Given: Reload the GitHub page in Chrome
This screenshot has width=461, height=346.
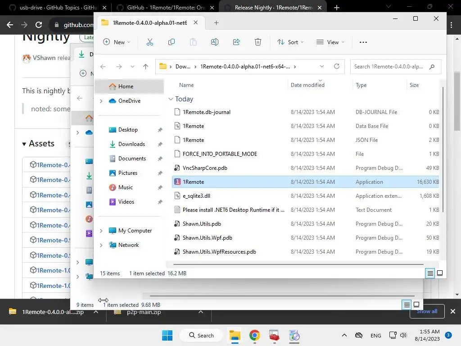Looking at the screenshot, I should pos(39,25).
